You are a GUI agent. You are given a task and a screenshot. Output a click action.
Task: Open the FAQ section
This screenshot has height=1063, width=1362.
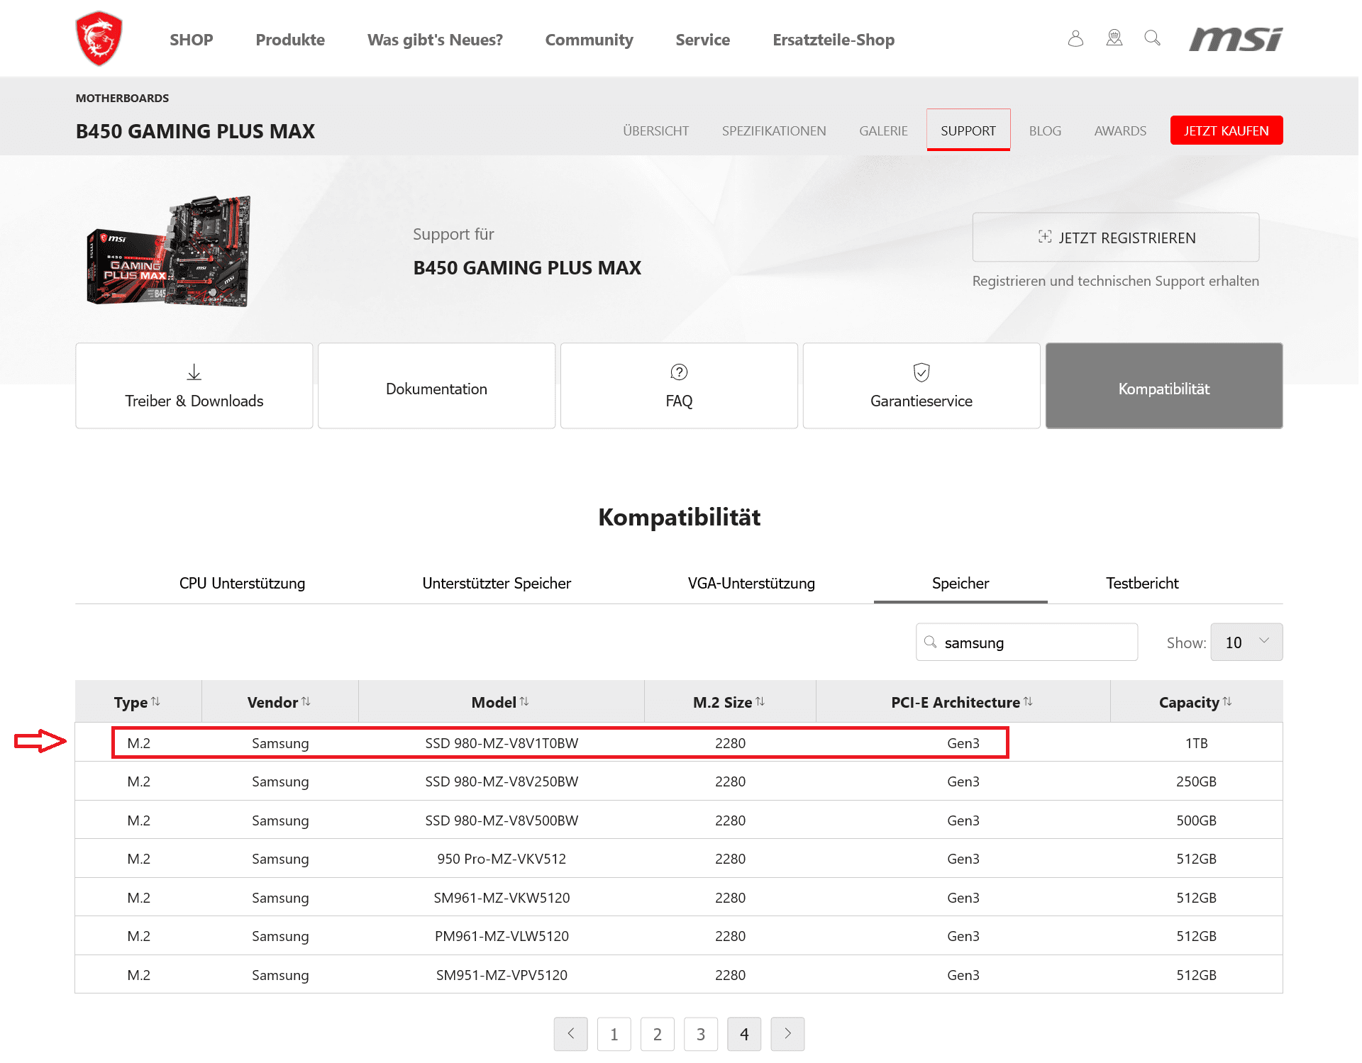[680, 386]
